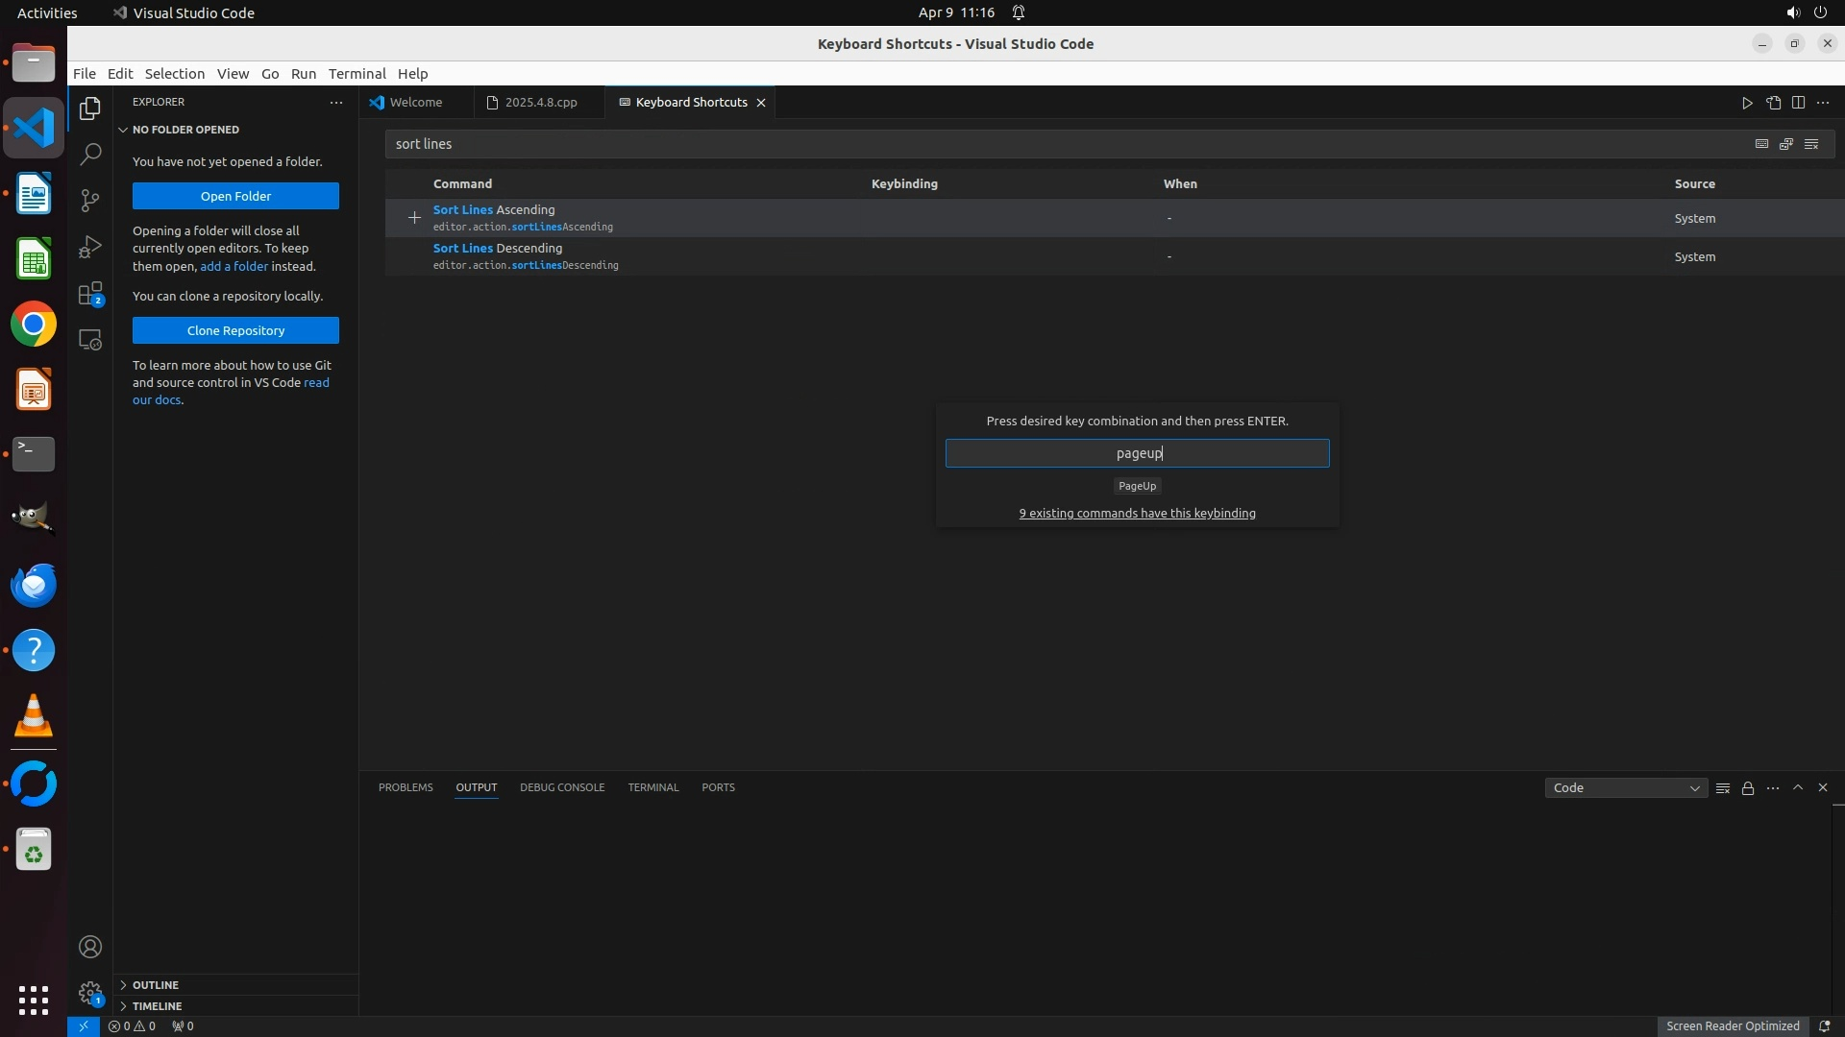Open the 9 existing commands link
This screenshot has height=1037, width=1845.
1137,514
